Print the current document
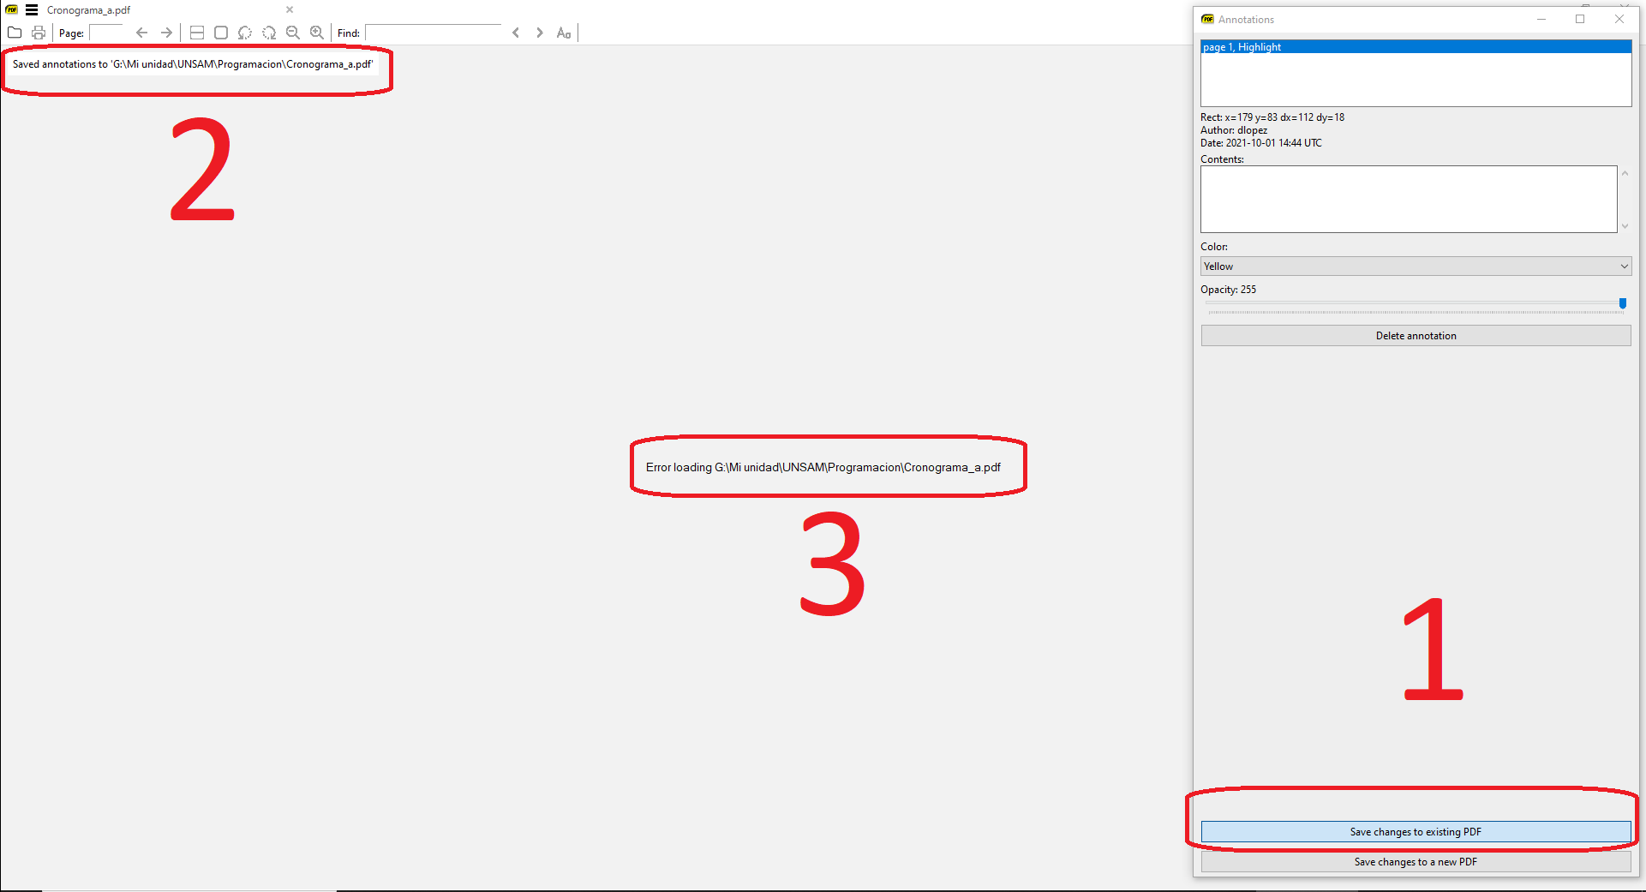1646x892 pixels. coord(38,33)
